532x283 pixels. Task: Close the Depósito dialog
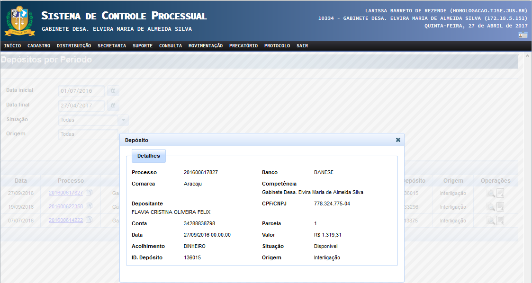click(x=398, y=140)
